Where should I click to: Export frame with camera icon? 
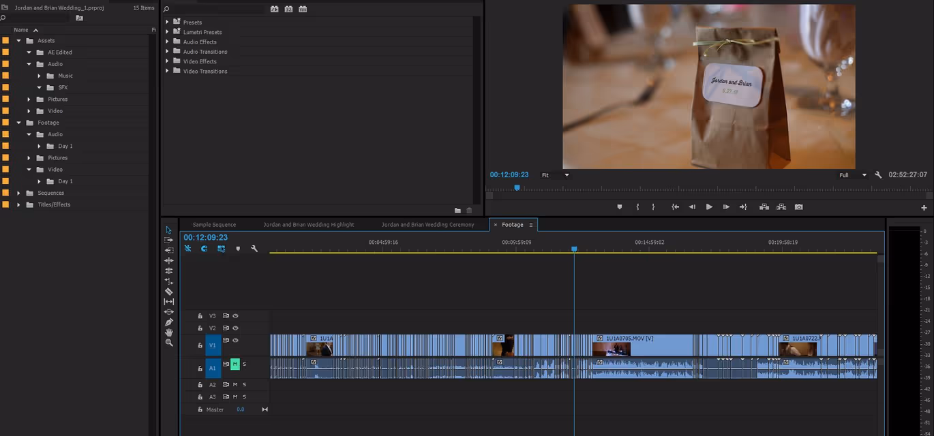pos(798,207)
